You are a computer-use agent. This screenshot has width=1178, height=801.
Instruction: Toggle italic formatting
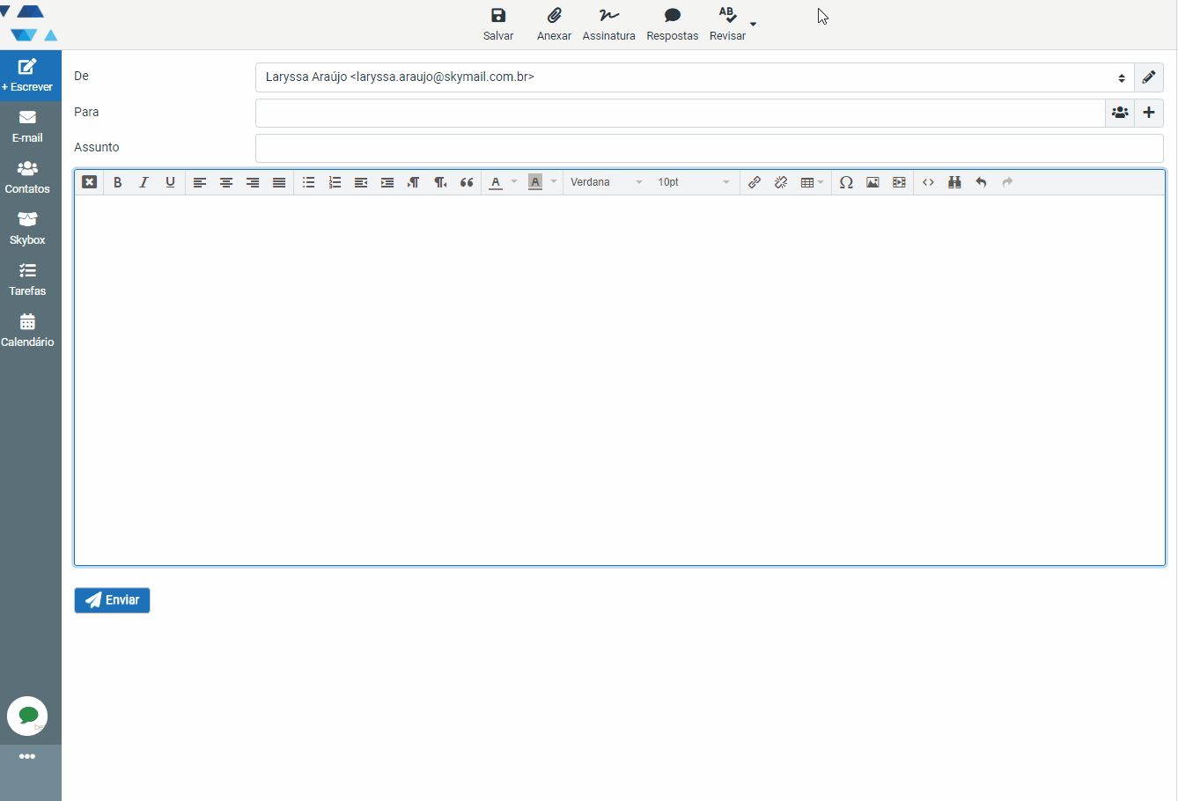pos(144,182)
